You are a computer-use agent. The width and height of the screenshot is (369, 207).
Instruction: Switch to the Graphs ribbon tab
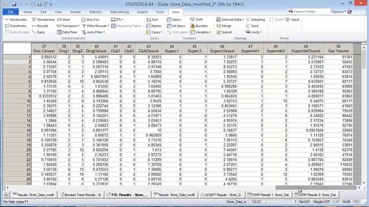click(x=142, y=11)
